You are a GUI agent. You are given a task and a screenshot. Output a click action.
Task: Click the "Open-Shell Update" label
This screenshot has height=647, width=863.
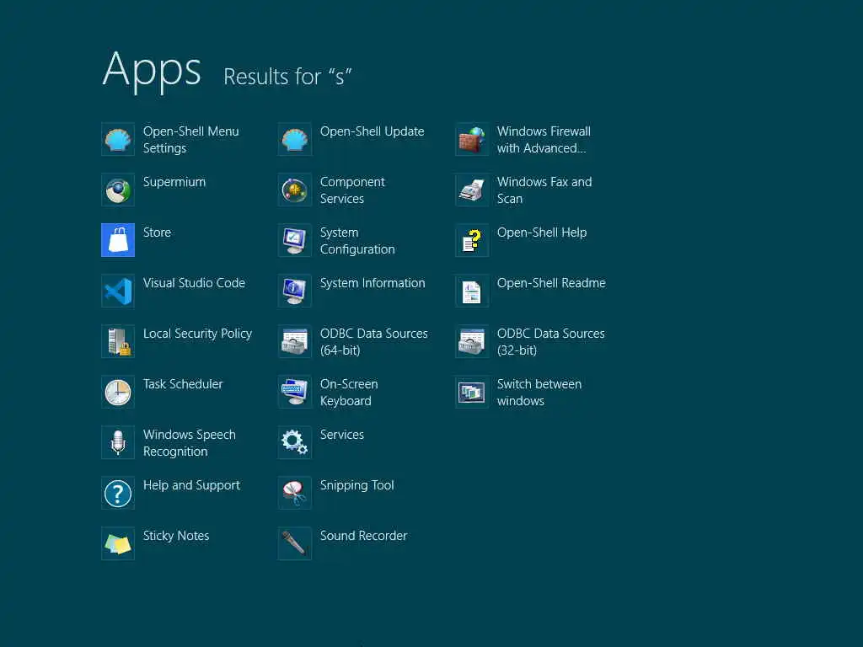tap(372, 132)
